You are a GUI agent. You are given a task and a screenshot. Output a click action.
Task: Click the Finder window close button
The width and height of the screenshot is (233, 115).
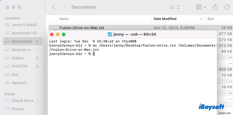click(x=8, y=7)
